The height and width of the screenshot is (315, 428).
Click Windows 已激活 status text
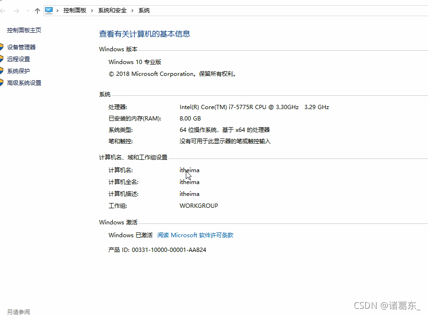130,235
